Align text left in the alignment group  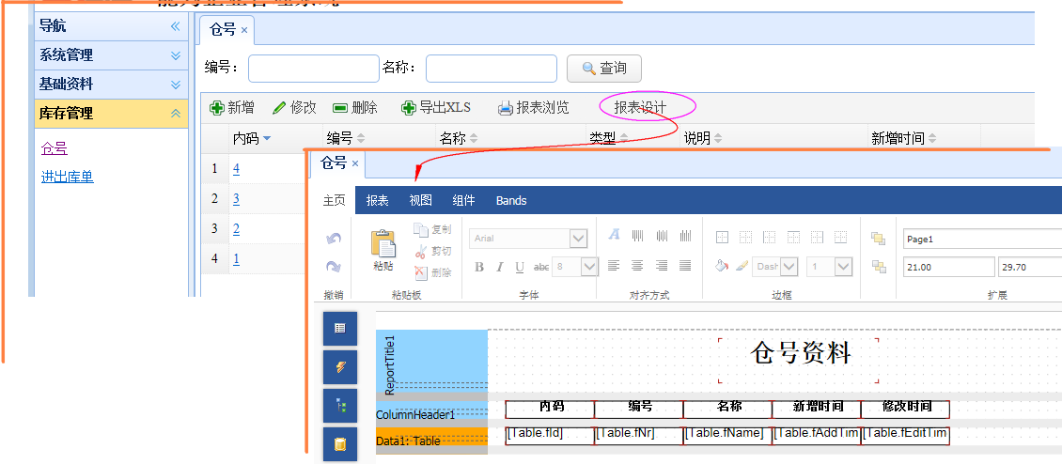click(x=614, y=266)
